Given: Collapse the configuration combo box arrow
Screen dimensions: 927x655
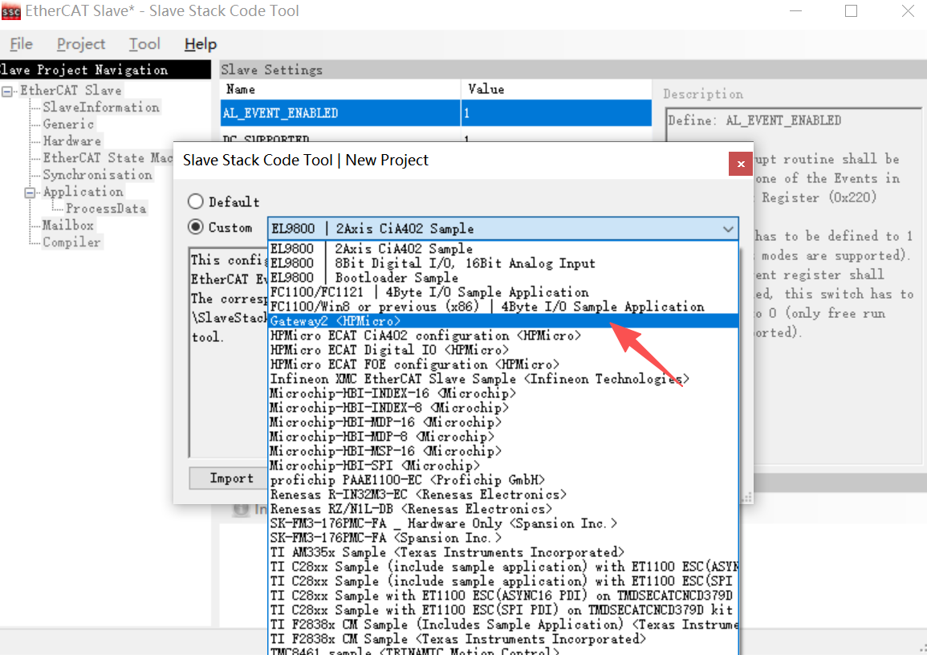Looking at the screenshot, I should click(728, 229).
